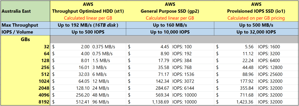Screen dimensions: 299x106
Task: Click the 1,138.69 price cell
Action: tap(157, 102)
